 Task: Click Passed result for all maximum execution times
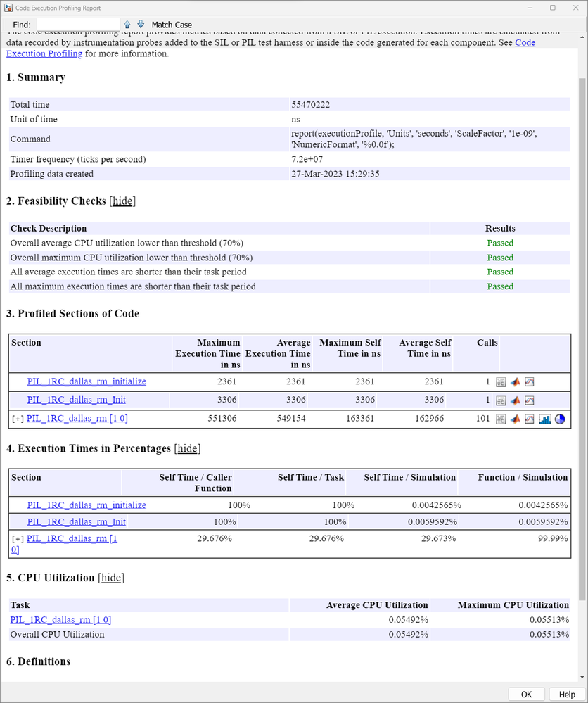pyautogui.click(x=500, y=286)
